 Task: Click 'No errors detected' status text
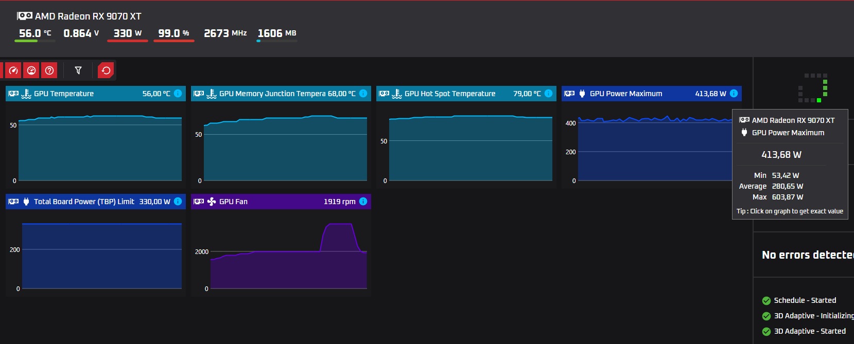point(808,255)
